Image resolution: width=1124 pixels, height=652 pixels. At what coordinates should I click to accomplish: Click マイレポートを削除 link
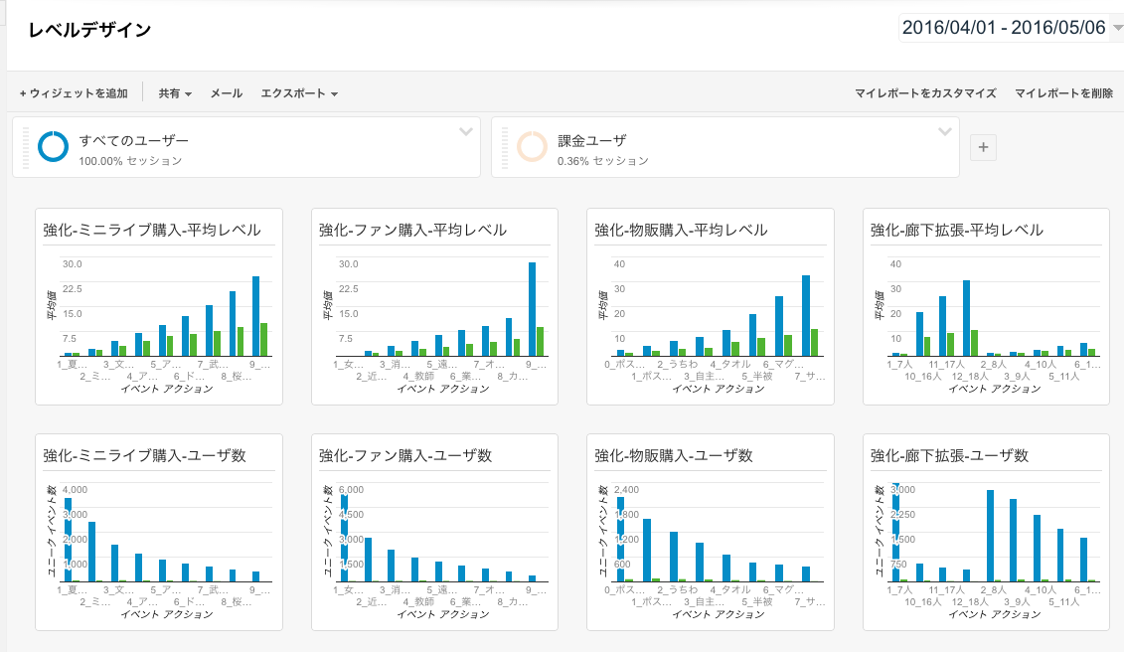pos(1063,93)
